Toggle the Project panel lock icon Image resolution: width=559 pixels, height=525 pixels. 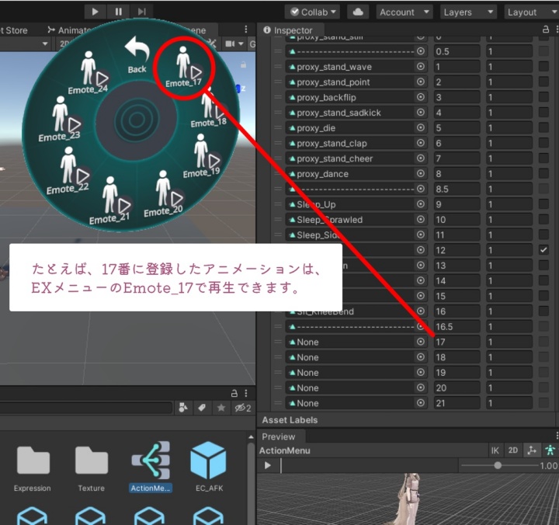[x=234, y=394]
